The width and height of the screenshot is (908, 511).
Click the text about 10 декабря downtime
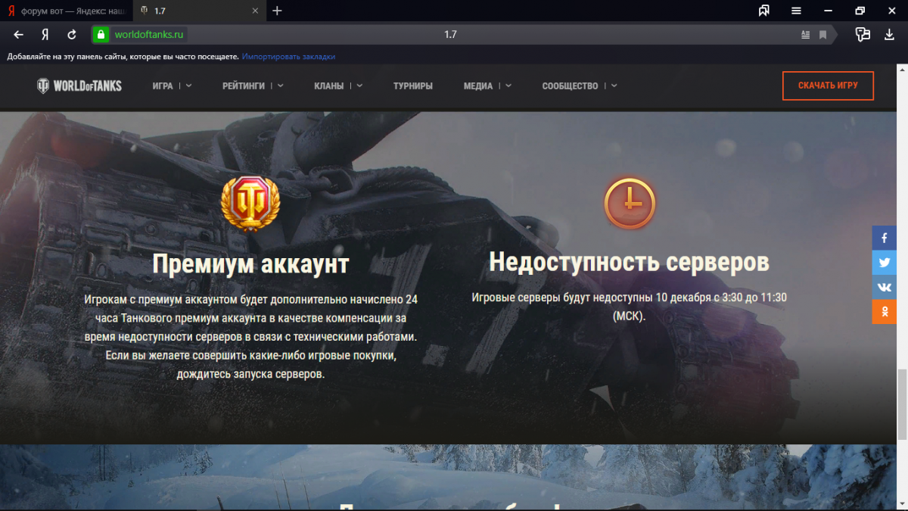pos(630,307)
